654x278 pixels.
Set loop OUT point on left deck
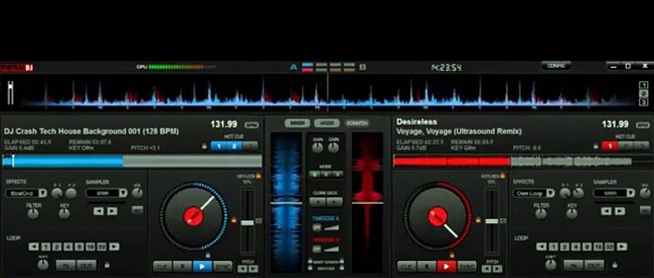(86, 265)
